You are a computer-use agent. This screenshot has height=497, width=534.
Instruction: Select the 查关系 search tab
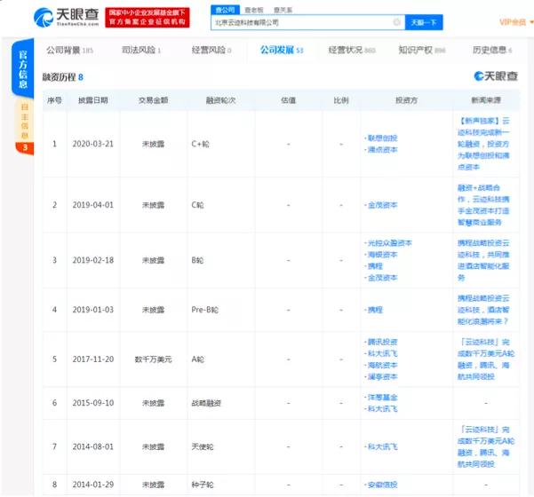pos(283,10)
